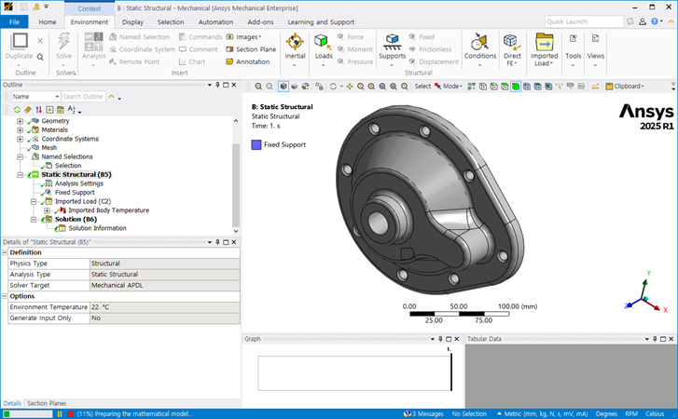Click the Rotate tool in graphics toolbar
This screenshot has width=678, height=419.
pos(333,87)
